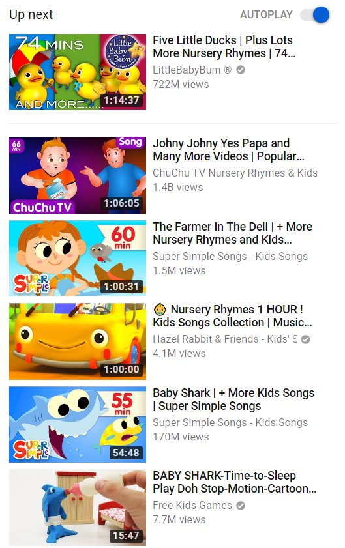Open the yellow car Nursery Rhymes thumbnail
Image resolution: width=345 pixels, height=548 pixels.
78,341
